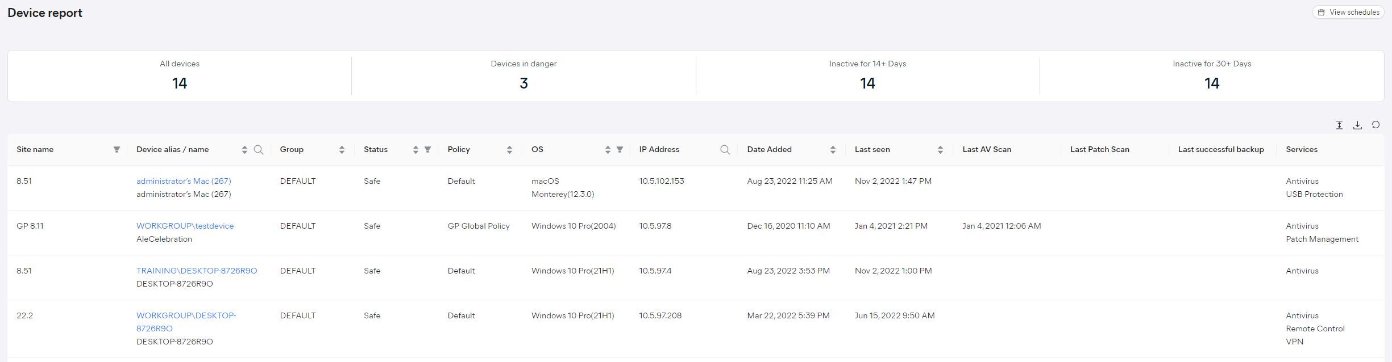Sort the Status column
Image resolution: width=1392 pixels, height=362 pixels.
[x=415, y=149]
